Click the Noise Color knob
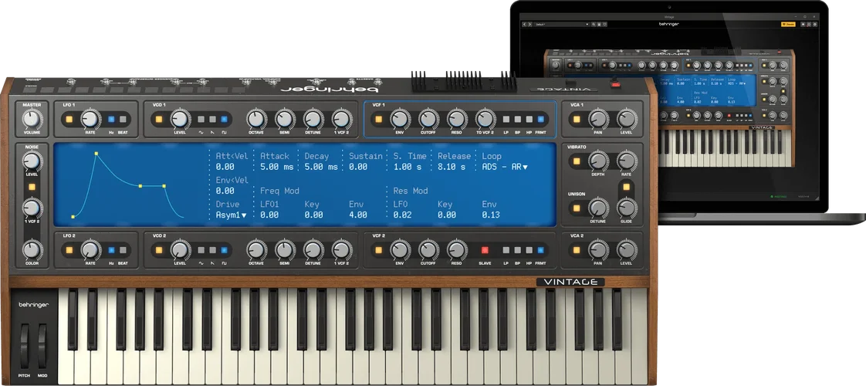The image size is (866, 386). coord(32,250)
